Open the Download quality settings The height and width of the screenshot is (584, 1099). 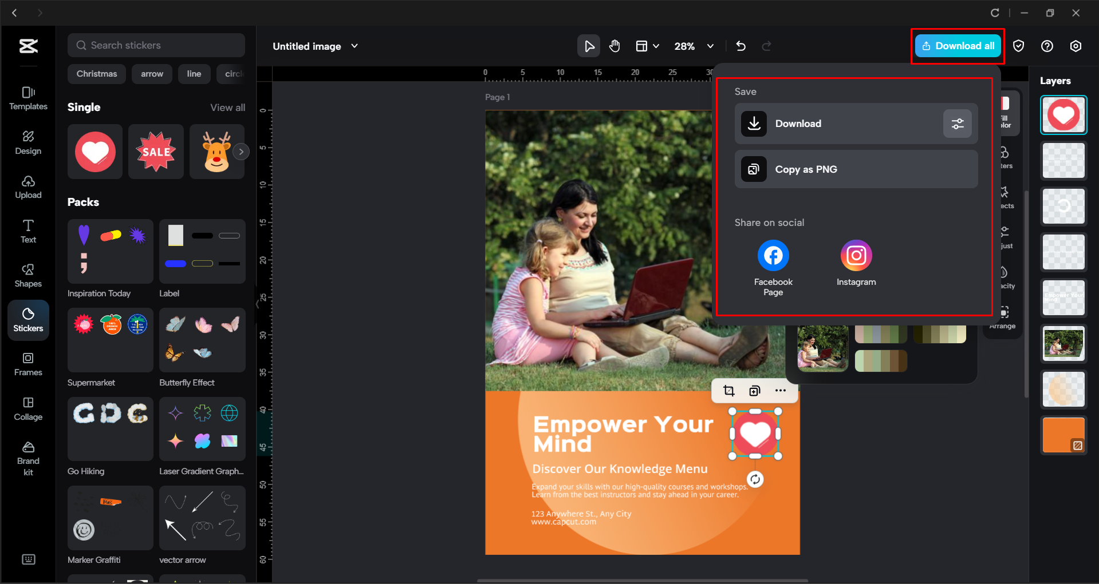[x=957, y=124]
